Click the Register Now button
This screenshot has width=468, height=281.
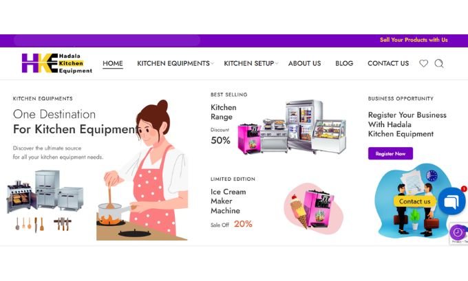pyautogui.click(x=390, y=153)
